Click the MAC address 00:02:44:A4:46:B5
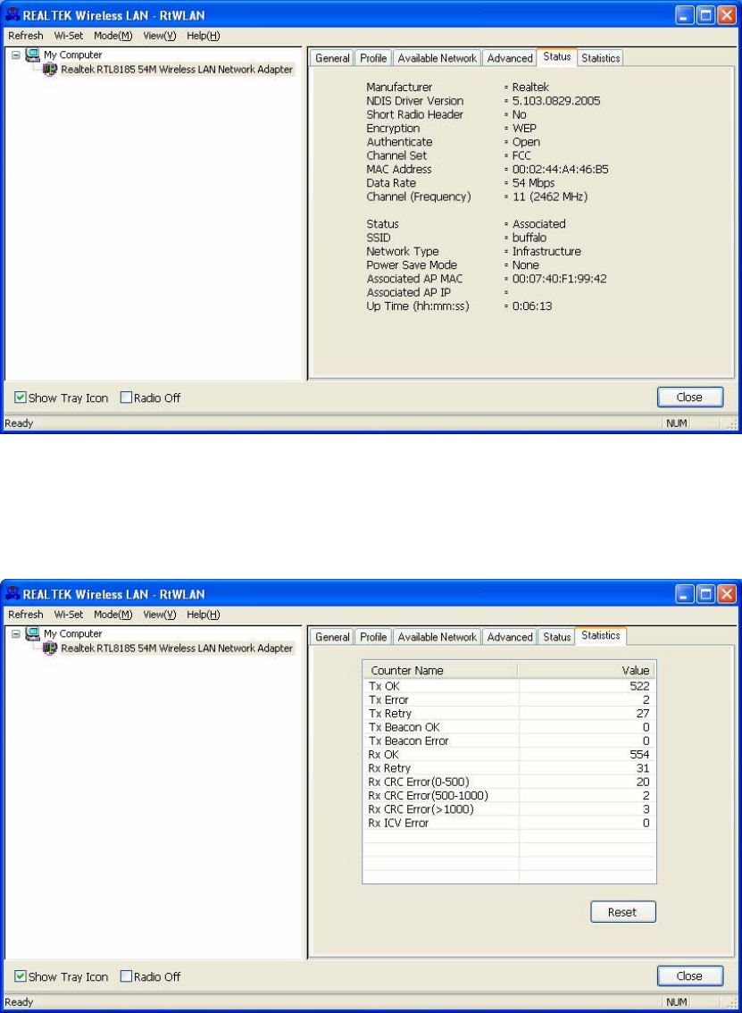 click(560, 169)
